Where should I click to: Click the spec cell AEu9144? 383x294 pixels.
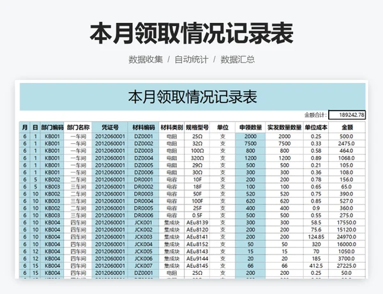pos(197,259)
